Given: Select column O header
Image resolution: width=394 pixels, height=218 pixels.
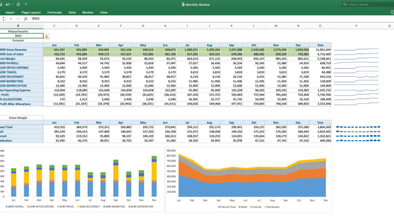Looking at the screenshot, I should [x=320, y=26].
